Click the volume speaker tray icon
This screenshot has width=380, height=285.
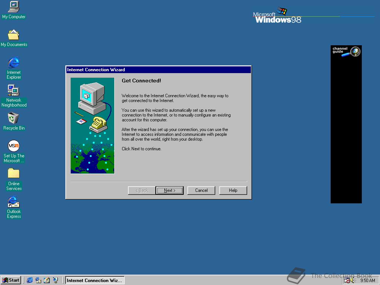point(353,281)
